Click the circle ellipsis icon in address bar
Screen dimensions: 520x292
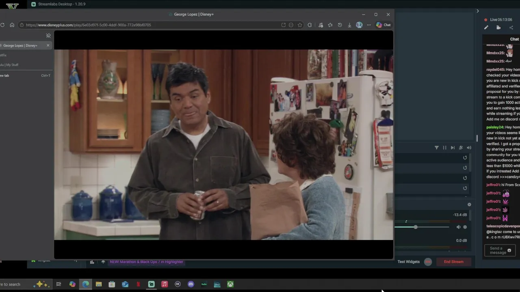[x=291, y=25]
